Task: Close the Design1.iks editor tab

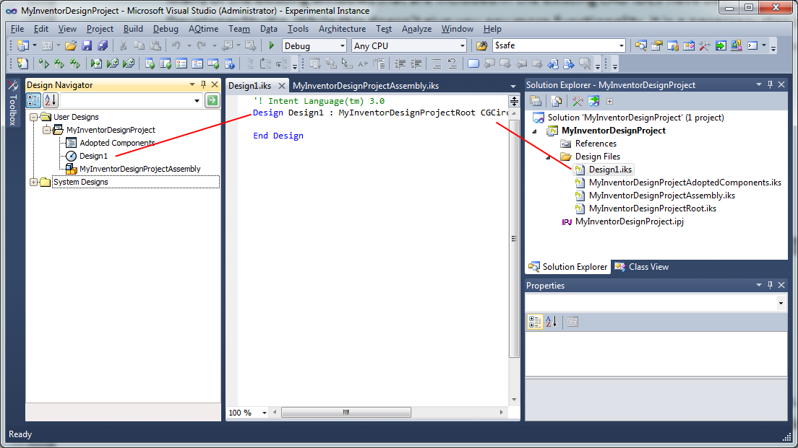Action: click(281, 86)
